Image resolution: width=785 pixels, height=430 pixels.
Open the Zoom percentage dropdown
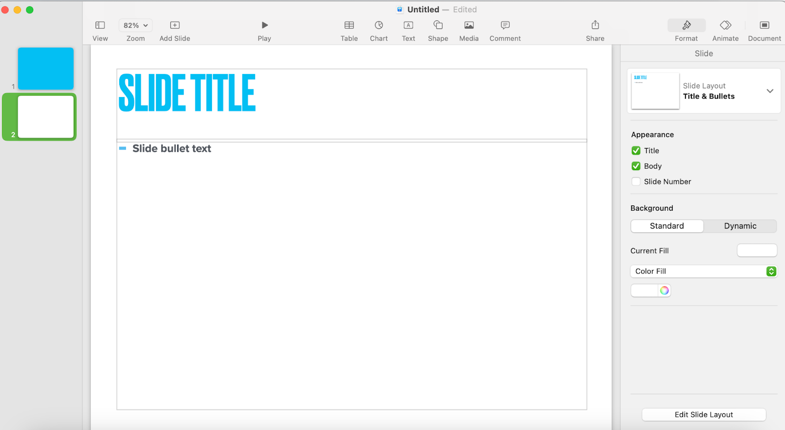click(x=135, y=25)
